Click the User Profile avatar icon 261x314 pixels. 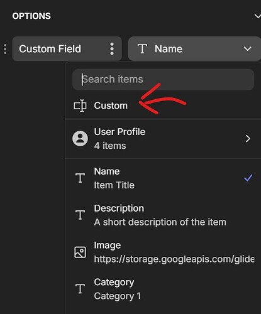coord(80,139)
